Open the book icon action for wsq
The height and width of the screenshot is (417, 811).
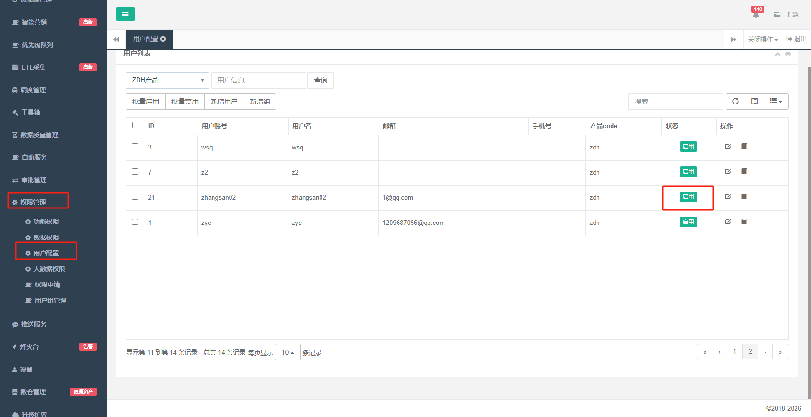click(x=744, y=147)
